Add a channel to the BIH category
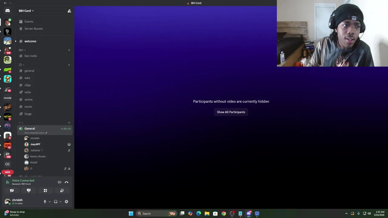The image size is (388, 218). pos(69,50)
